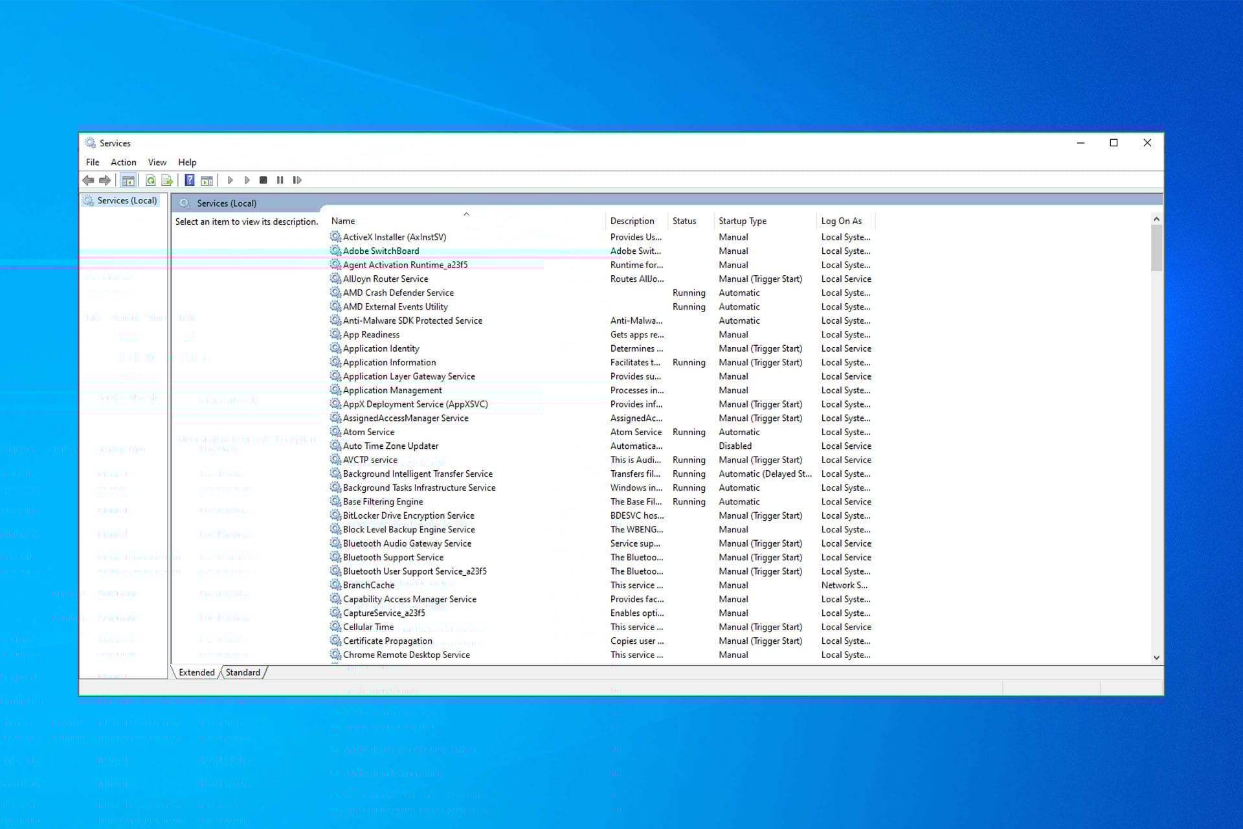Select Bluetooth User Support Service_a23f5
This screenshot has width=1243, height=829.
[414, 571]
